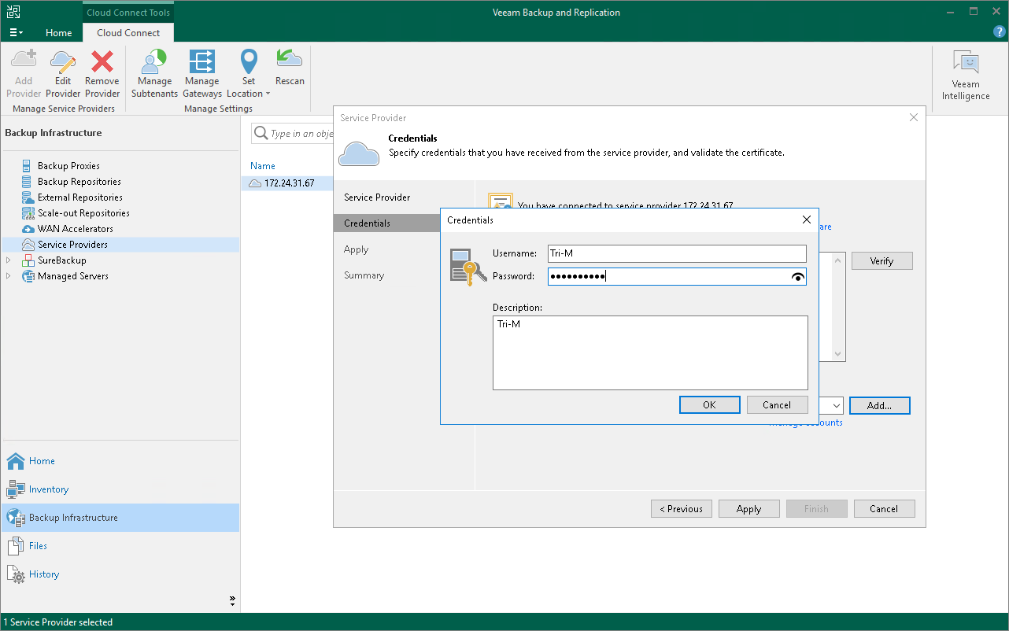Open the Set Location dropdown arrow

268,94
